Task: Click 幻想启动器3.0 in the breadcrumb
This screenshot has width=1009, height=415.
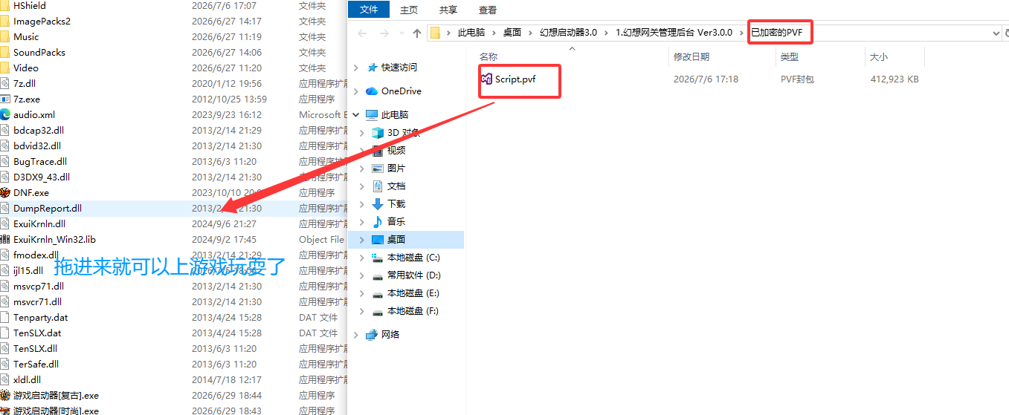Action: pos(568,33)
